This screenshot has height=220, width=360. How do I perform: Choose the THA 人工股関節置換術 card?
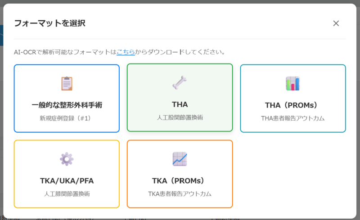(x=180, y=98)
